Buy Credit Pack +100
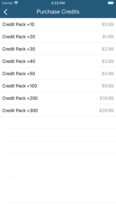Screen dimensions: 116x206 click(x=58, y=86)
